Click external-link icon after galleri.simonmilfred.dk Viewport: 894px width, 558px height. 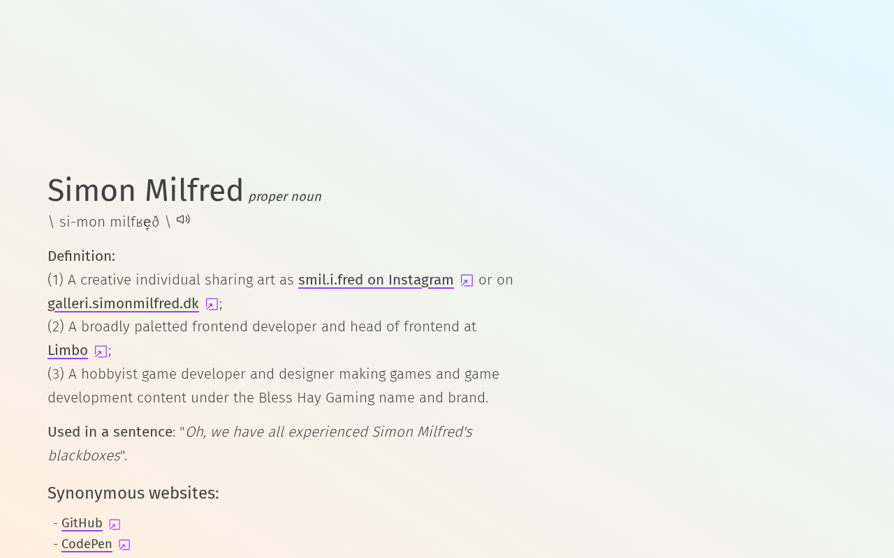pos(212,304)
